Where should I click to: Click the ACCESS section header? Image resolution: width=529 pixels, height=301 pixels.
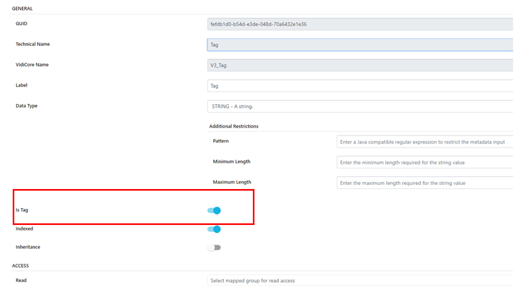[21, 266]
